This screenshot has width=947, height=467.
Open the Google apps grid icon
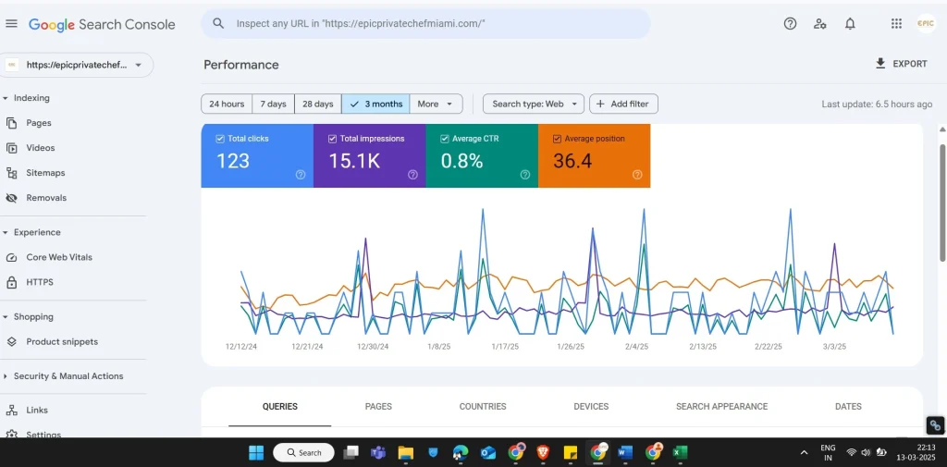pos(896,24)
